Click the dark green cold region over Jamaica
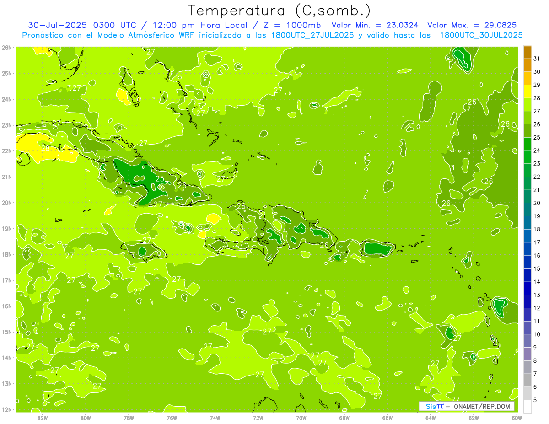This screenshot has width=549, height=424. 142,251
